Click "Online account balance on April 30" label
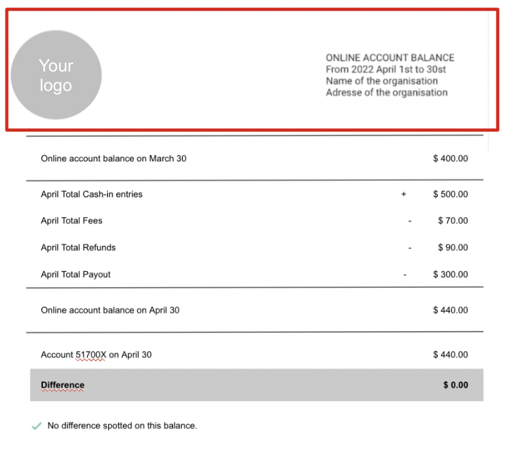The image size is (510, 456). click(110, 310)
